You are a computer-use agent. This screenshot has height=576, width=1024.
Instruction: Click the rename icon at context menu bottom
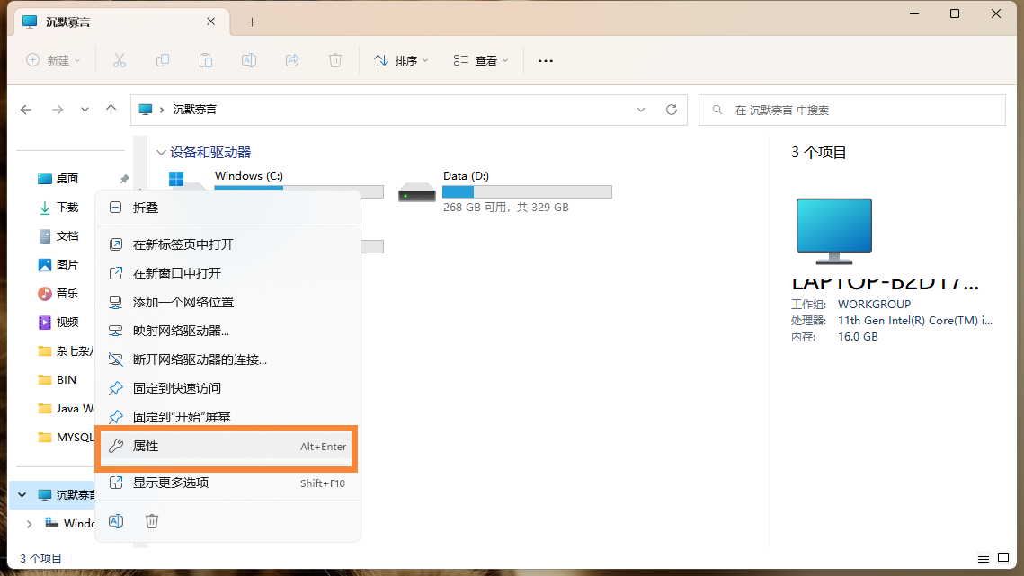[116, 521]
